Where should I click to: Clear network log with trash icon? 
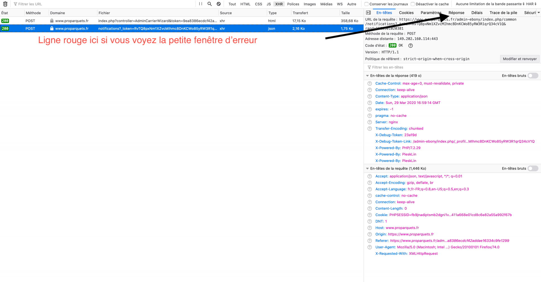5,4
